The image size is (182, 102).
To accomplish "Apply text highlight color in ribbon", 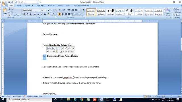I will 49,14.
